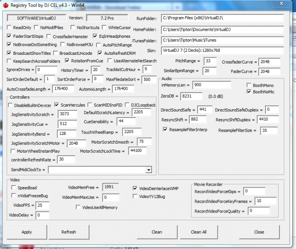Click the Close button at bottom

[259, 232]
